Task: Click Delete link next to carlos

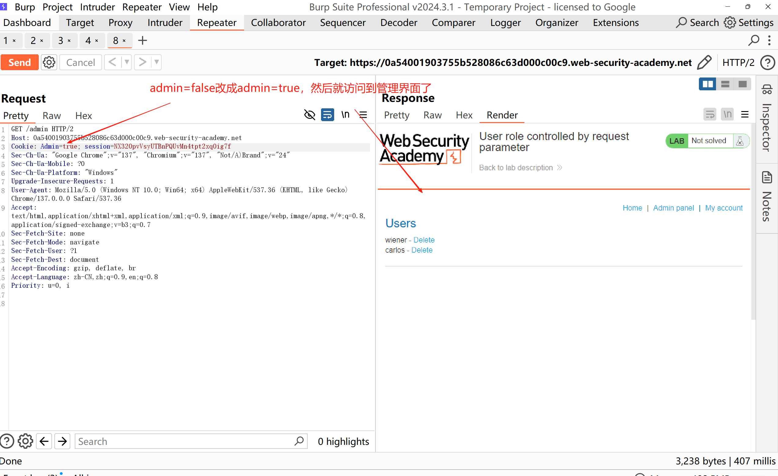Action: (x=422, y=250)
